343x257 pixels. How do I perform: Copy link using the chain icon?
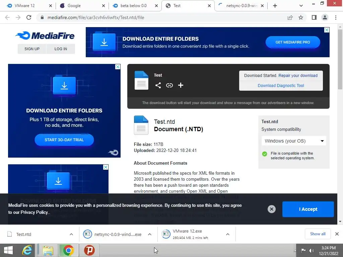169,85
